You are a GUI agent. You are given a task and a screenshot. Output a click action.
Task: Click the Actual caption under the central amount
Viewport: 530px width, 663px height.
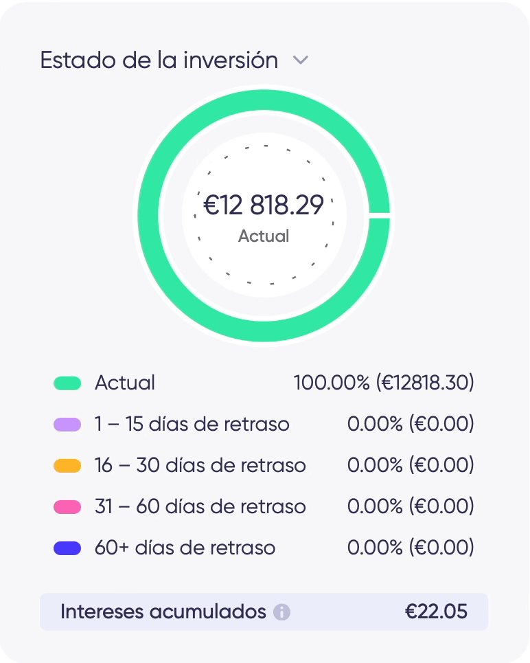[x=264, y=236]
